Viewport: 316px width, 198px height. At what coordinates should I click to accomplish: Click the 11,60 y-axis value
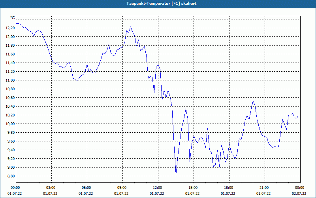10,54
